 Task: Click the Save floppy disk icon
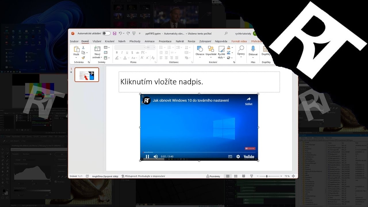pyautogui.click(x=115, y=33)
